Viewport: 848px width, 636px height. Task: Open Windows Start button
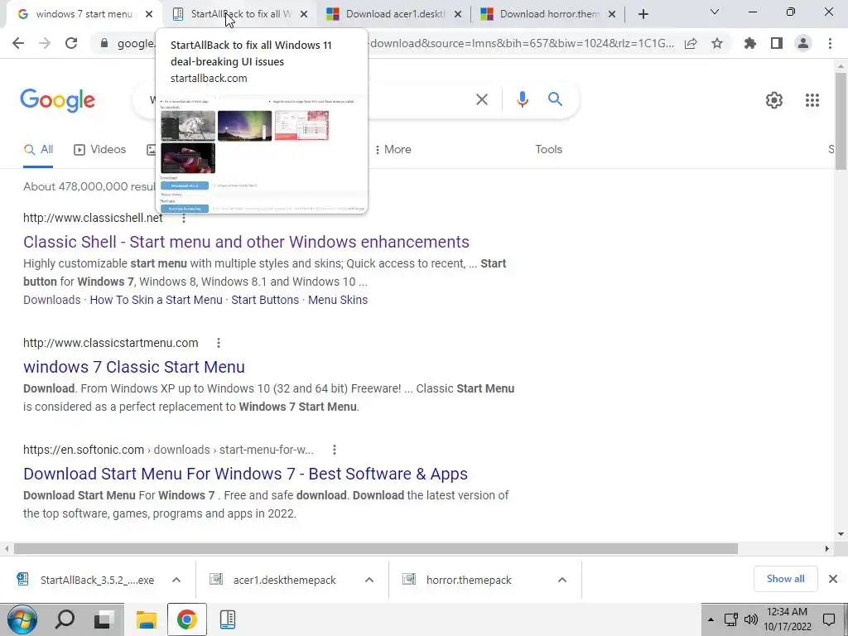[x=22, y=619]
